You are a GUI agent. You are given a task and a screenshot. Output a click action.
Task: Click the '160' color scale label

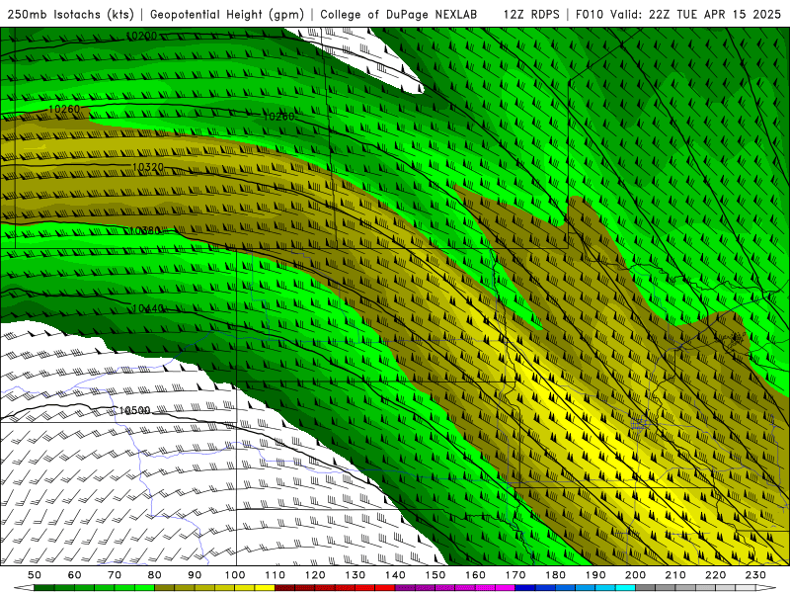pyautogui.click(x=476, y=575)
